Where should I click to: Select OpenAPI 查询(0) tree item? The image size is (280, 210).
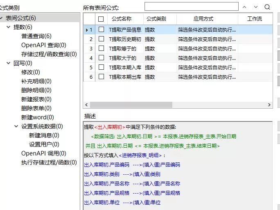click(43, 45)
